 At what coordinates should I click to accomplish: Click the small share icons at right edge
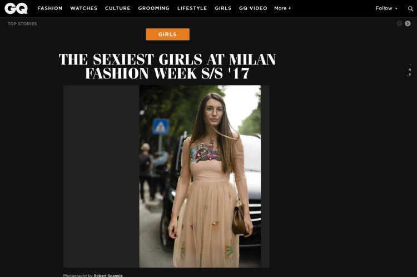[x=410, y=71]
